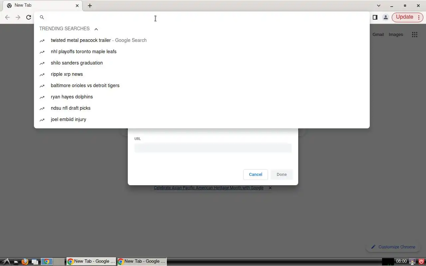Pick 'ndsu nfl draft picks' suggestion

pos(202,108)
